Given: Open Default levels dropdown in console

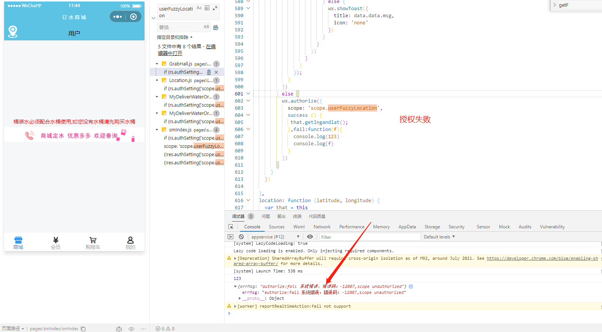Looking at the screenshot, I should coord(439,237).
